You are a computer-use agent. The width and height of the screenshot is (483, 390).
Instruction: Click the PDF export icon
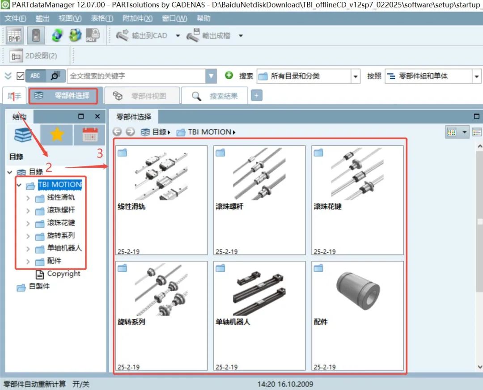pyautogui.click(x=93, y=35)
